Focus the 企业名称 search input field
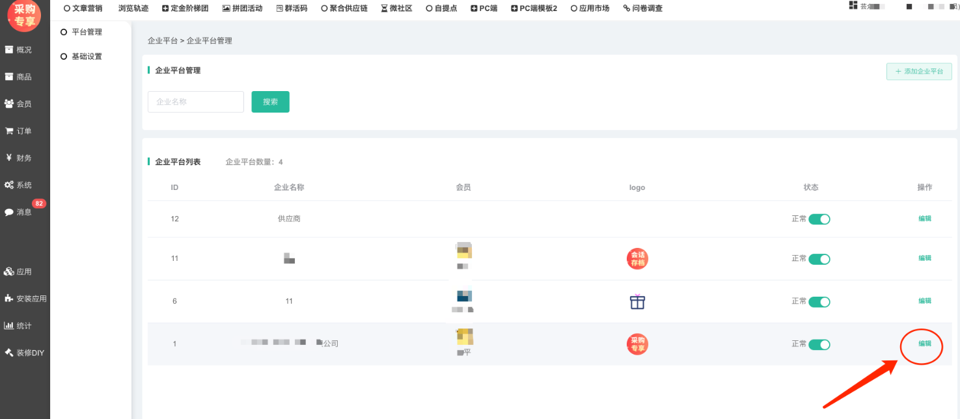 [x=195, y=101]
